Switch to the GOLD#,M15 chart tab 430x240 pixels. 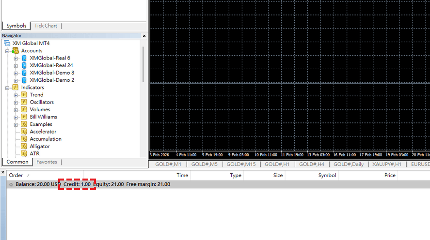pos(241,164)
